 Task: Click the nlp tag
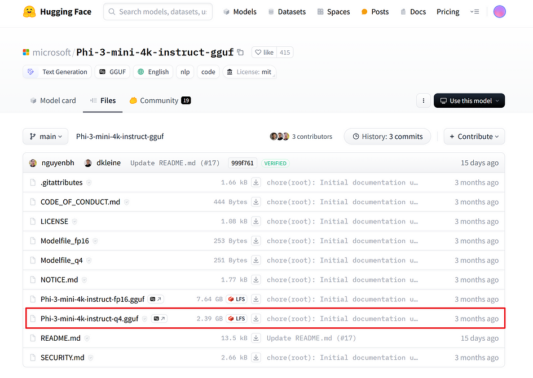[185, 72]
